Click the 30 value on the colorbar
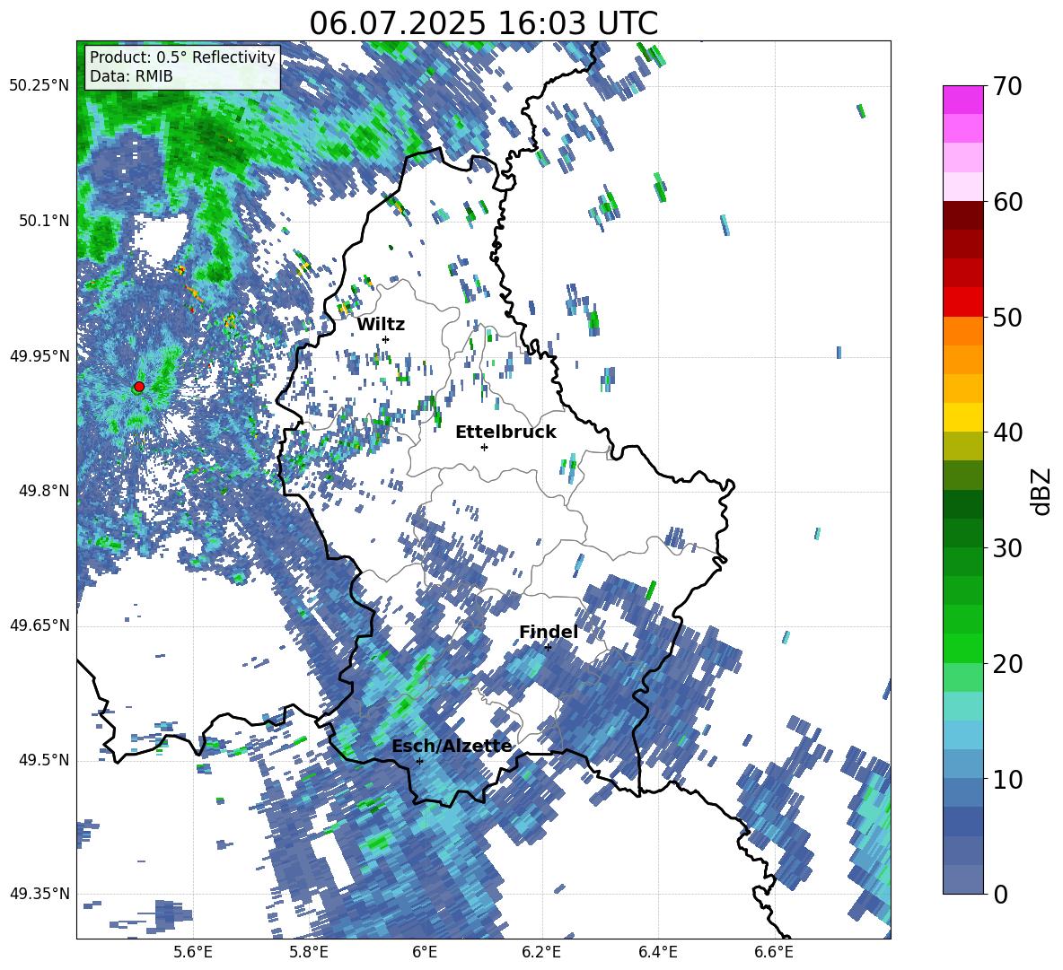This screenshot has width=1063, height=970. 1007,548
